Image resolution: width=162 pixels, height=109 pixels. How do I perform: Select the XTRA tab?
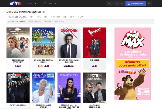point(72,17)
